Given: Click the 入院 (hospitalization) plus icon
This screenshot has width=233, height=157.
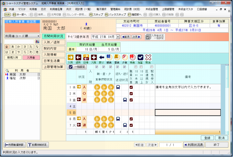Looking at the screenshot, I should point(94,58).
